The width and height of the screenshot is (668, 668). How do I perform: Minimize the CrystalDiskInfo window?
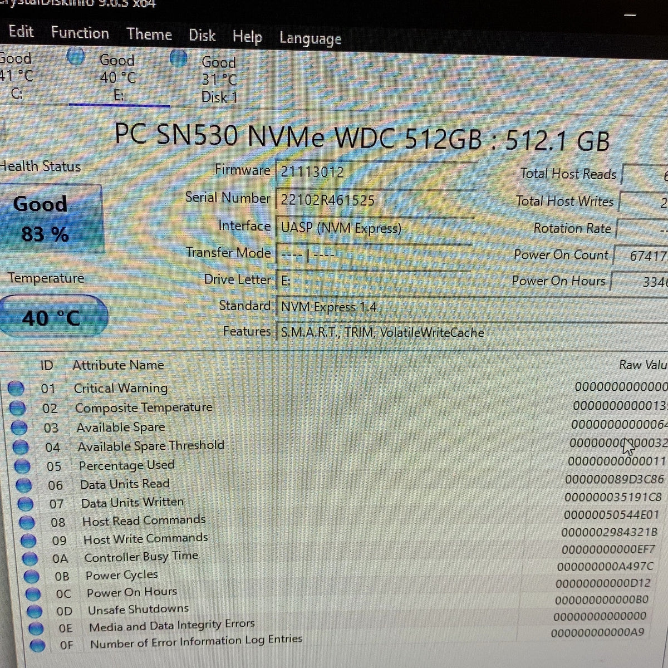pos(630,15)
